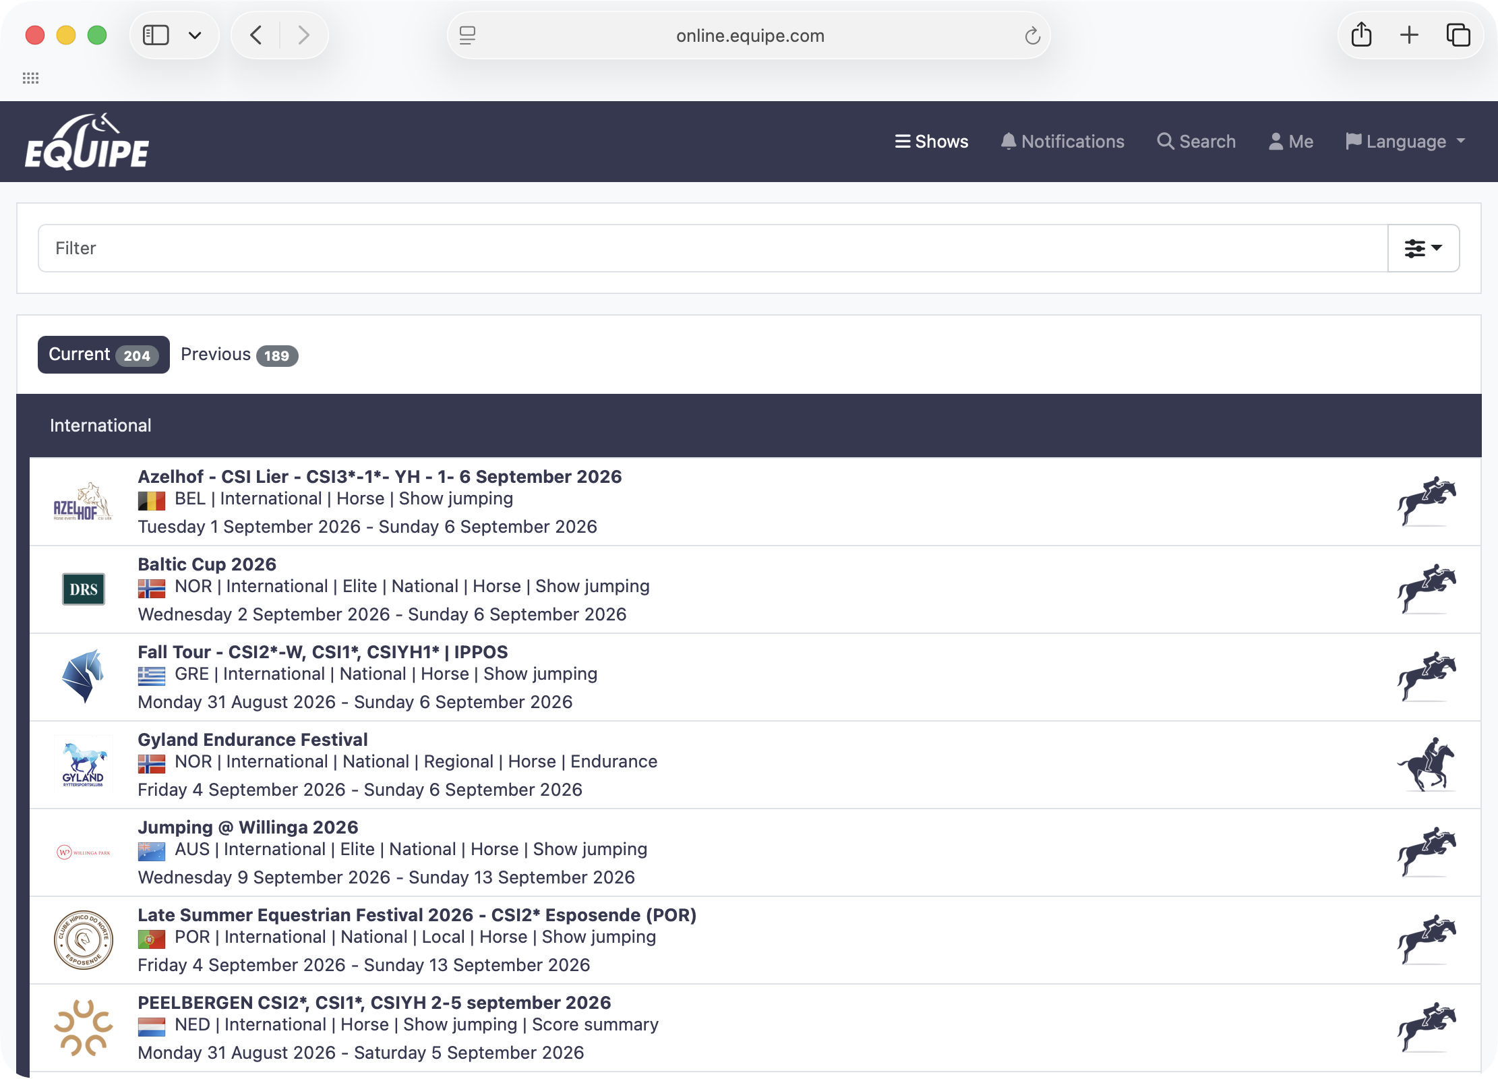Click the Clube Hipico do Norte emblem
This screenshot has width=1498, height=1079.
(x=84, y=940)
